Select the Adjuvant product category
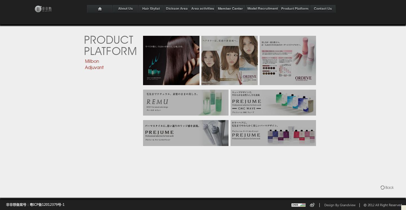Screen dimensions: 406x210 [x=94, y=67]
